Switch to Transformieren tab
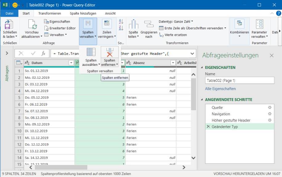The width and height of the screenshot is (282, 177). [x=49, y=13]
